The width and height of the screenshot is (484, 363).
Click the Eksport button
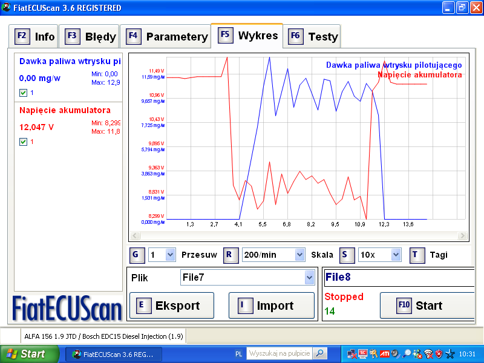pos(172,306)
